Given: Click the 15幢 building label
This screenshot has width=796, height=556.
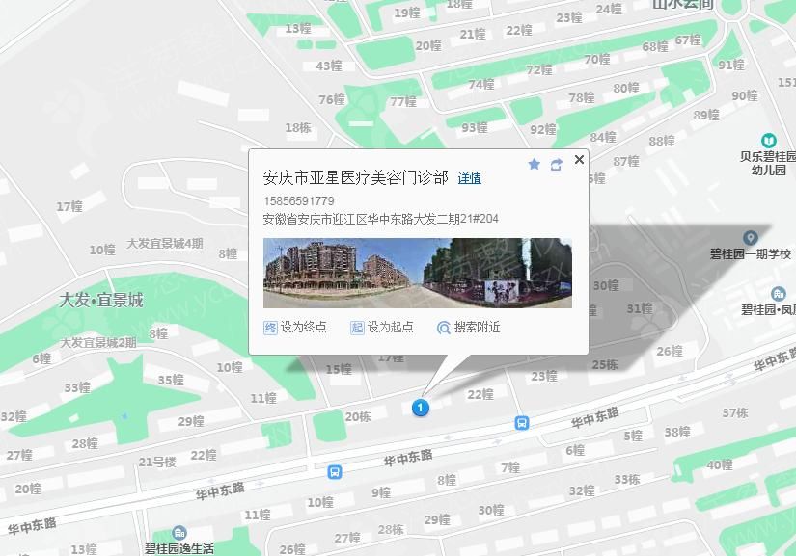Looking at the screenshot, I should (x=339, y=369).
